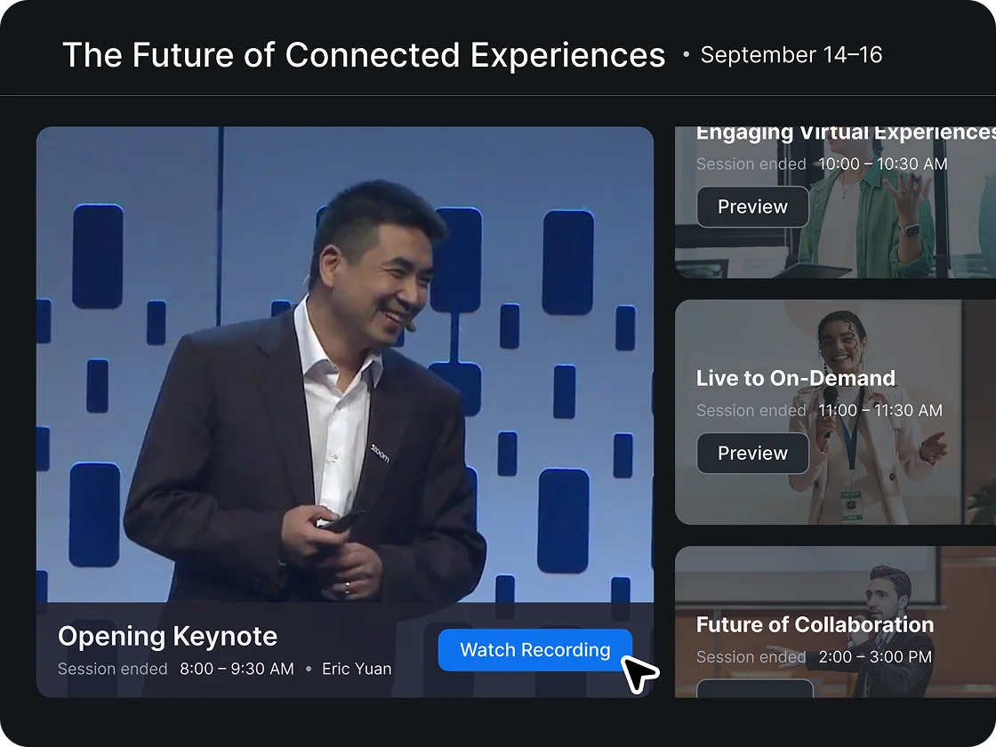996x747 pixels.
Task: Click the 10:00 – 10:30 AM session time
Action: tap(882, 165)
